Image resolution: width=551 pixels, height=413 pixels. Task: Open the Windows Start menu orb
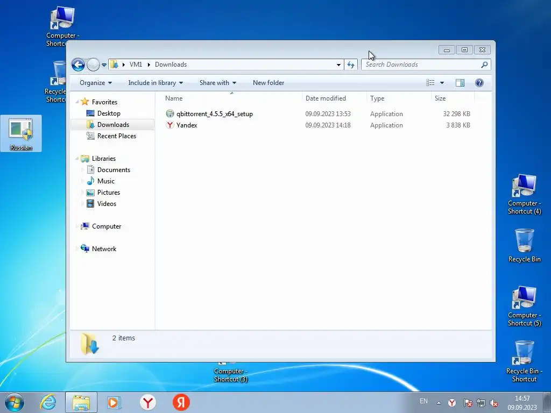pyautogui.click(x=15, y=402)
